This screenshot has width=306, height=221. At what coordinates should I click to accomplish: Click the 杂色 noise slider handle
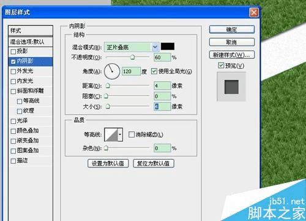106,148
